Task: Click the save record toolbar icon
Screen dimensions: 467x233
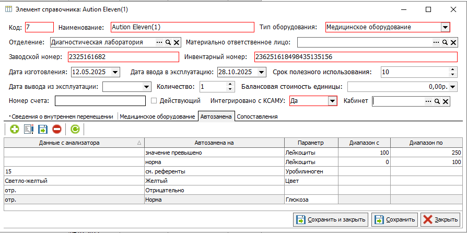Action: coord(43,129)
